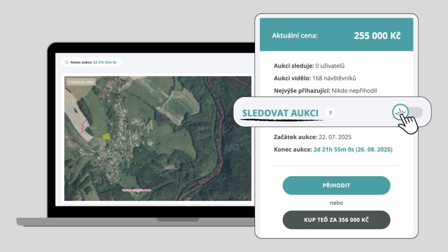448x252 pixels.
Task: Click 'Nejvýše přihazující: Nikdo nepřihodil' text
Action: click(x=325, y=91)
